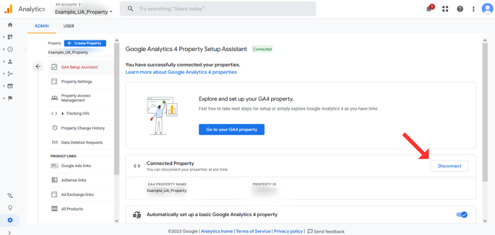Screen dimensions: 495x235
Task: Click the search magnifier icon
Action: coord(131,9)
